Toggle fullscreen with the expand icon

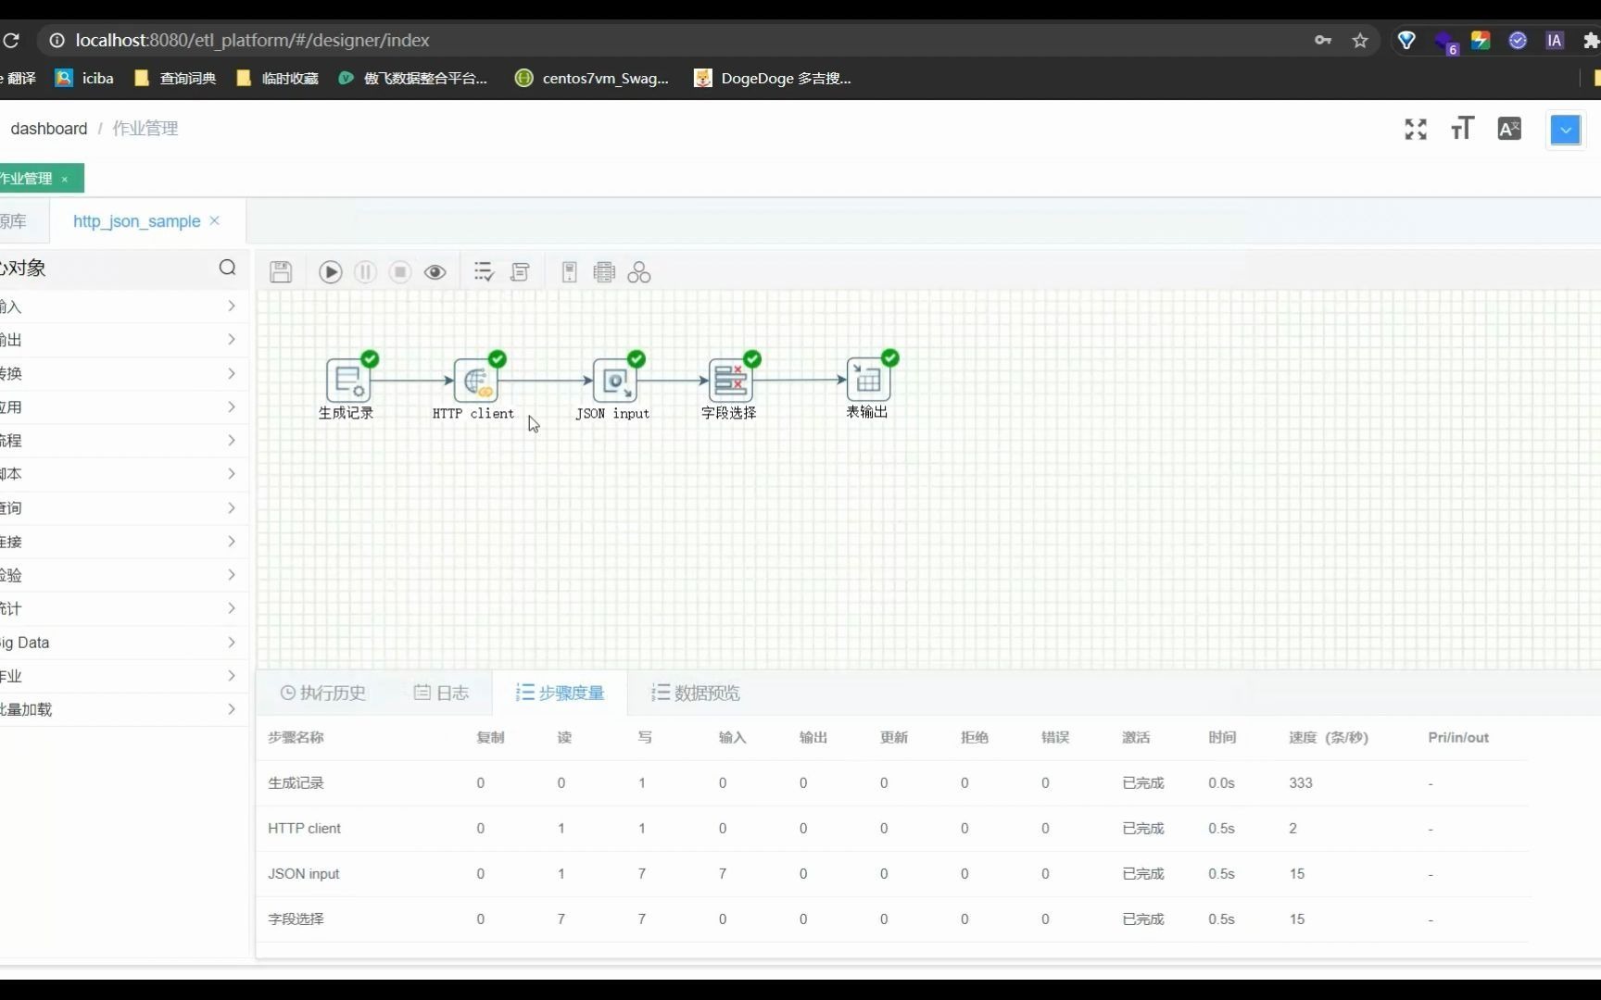(1416, 129)
